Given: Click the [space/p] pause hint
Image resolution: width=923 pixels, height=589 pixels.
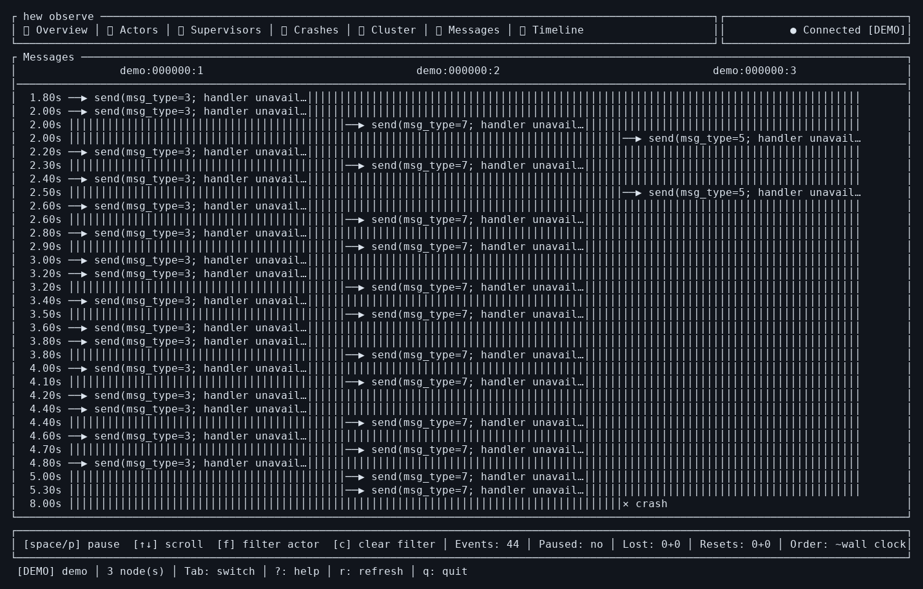Looking at the screenshot, I should [x=72, y=545].
